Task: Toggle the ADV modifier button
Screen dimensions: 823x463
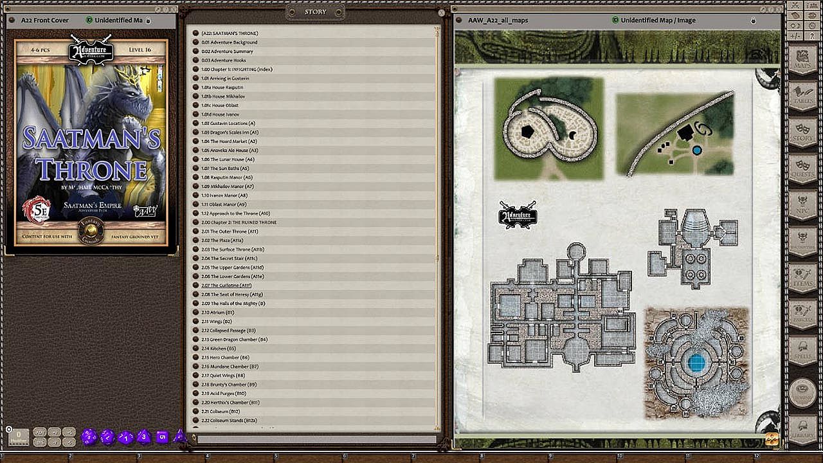Action: [39, 432]
